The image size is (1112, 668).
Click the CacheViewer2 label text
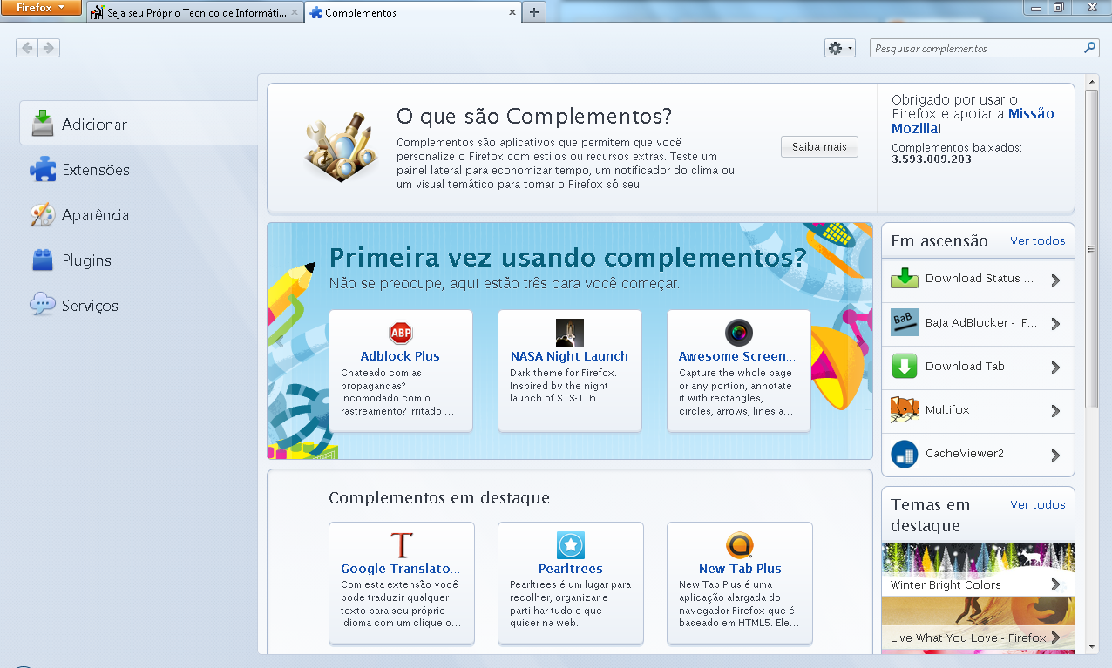[x=965, y=454]
